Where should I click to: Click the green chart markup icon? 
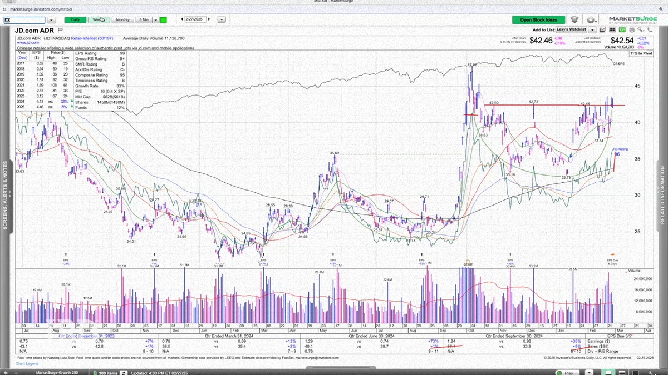tap(622, 29)
